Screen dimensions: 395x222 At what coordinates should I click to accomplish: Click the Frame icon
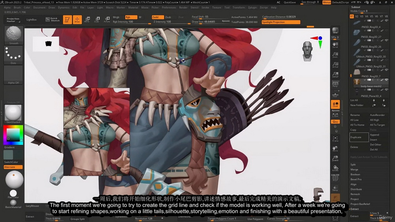[x=335, y=139]
